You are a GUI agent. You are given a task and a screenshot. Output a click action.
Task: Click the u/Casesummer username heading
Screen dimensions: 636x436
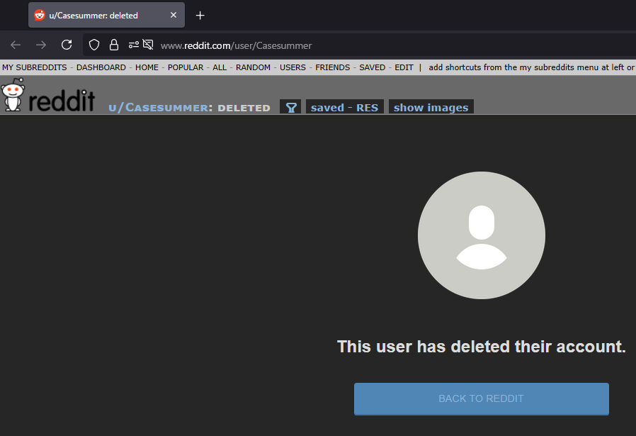(x=159, y=108)
